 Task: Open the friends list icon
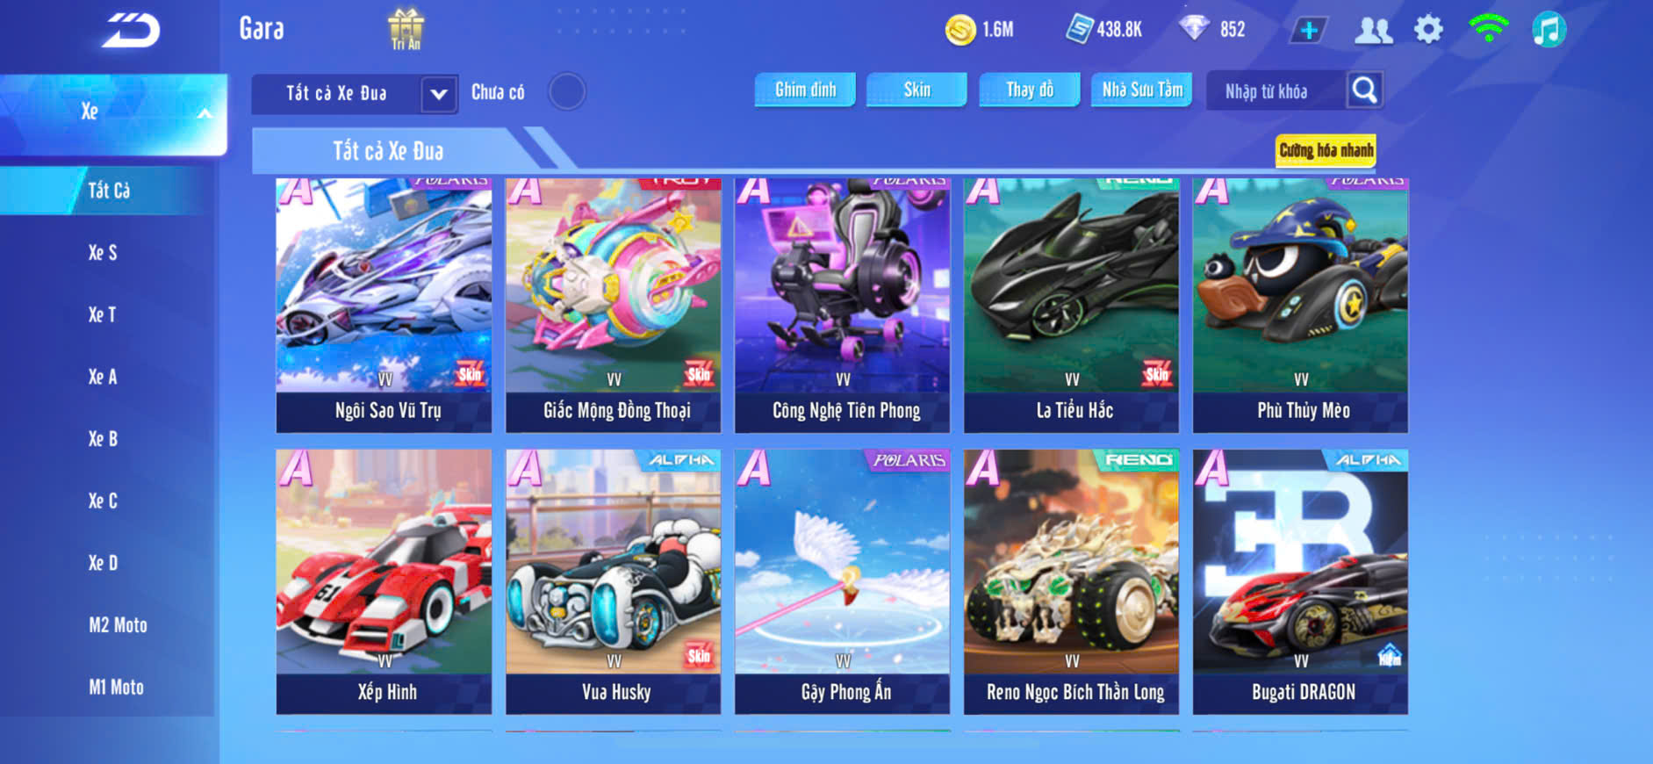1374,30
